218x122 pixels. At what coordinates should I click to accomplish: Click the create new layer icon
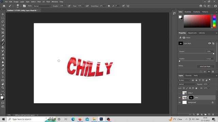(209, 115)
